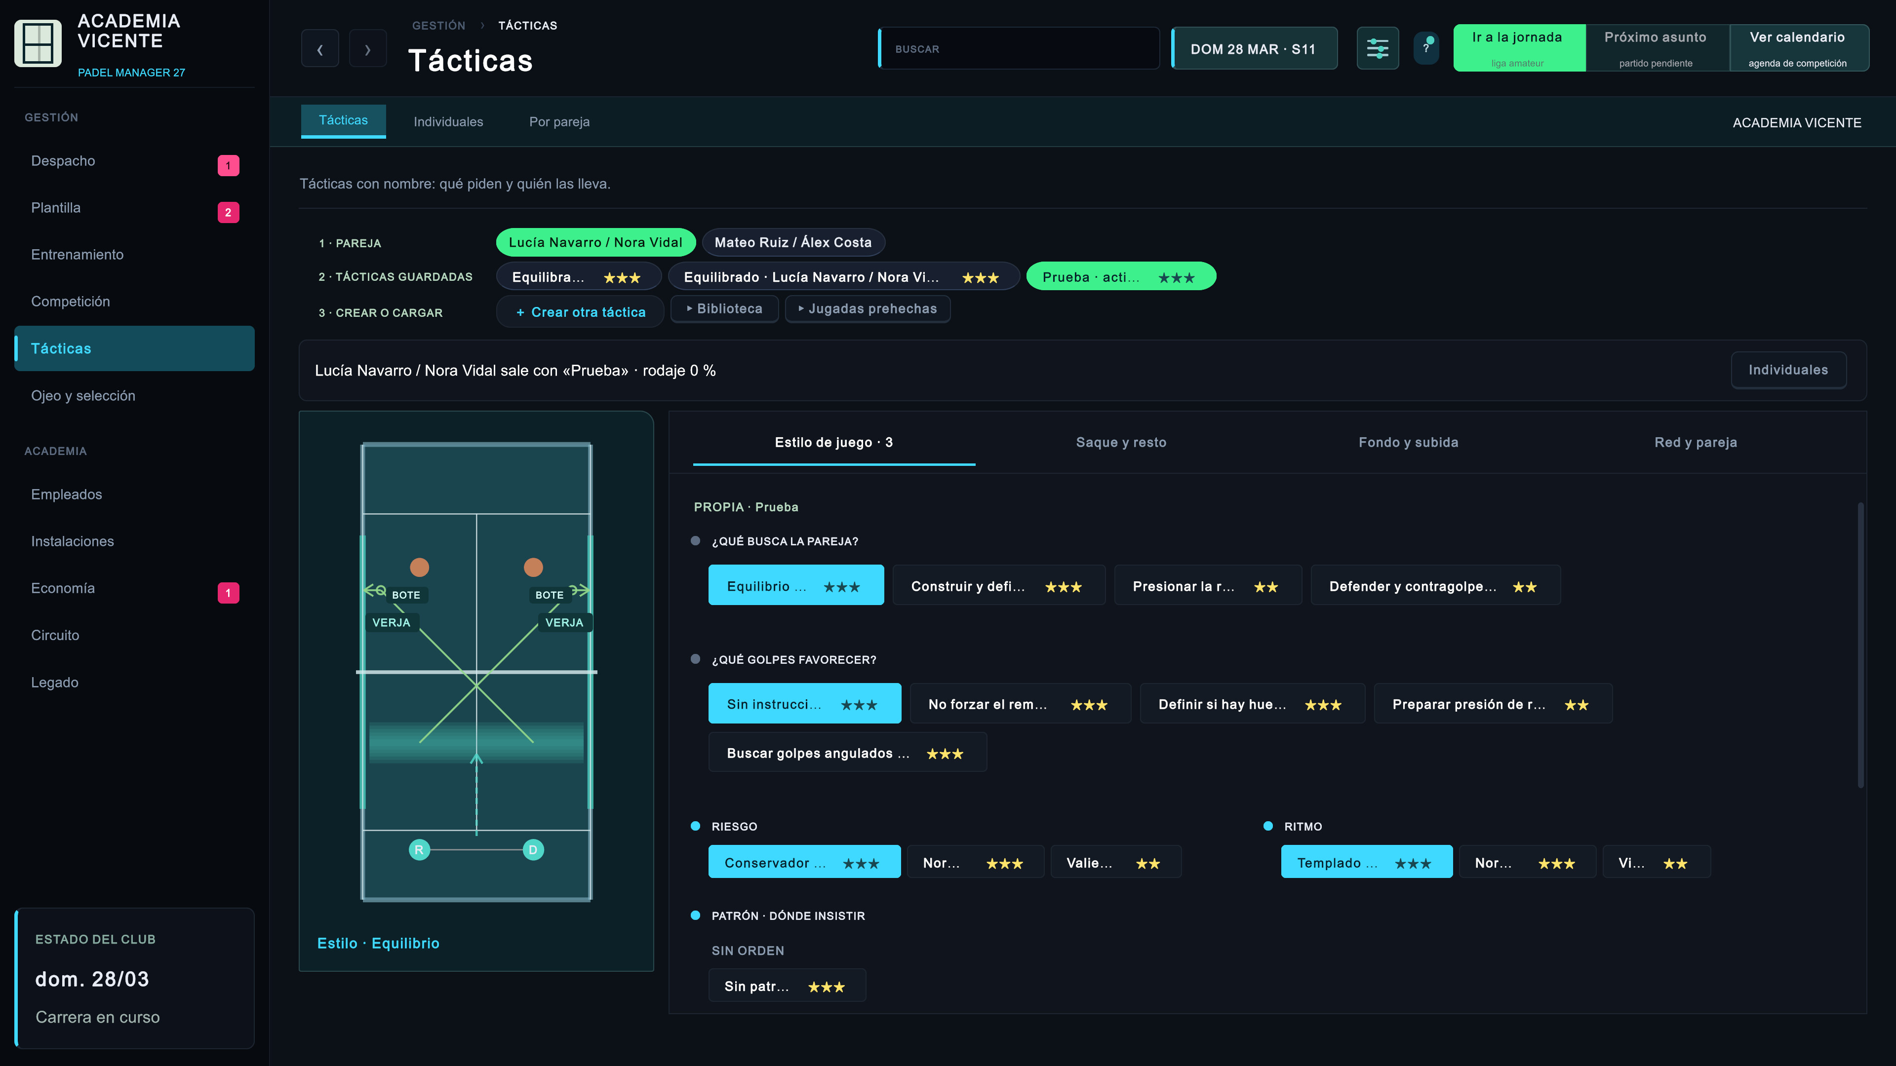Switch to the Por pareja tab
Image resolution: width=1896 pixels, height=1066 pixels.
tap(559, 121)
